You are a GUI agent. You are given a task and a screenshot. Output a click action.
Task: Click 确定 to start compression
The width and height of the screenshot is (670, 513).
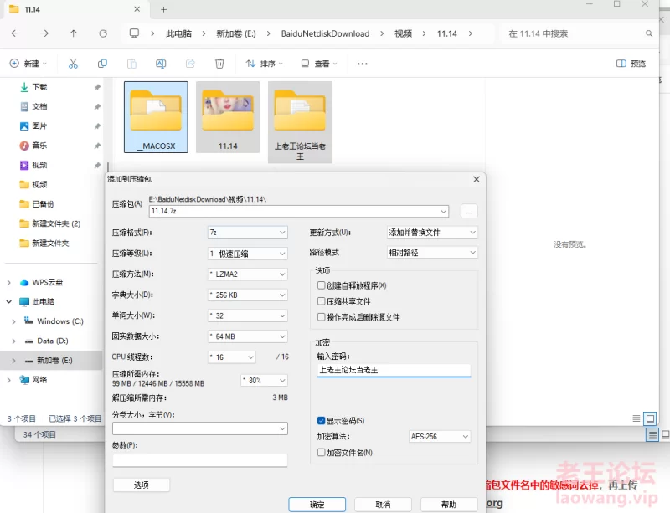pos(317,505)
